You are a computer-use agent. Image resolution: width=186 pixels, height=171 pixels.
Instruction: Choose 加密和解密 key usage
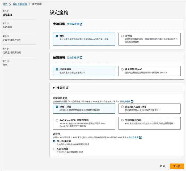tap(84, 71)
